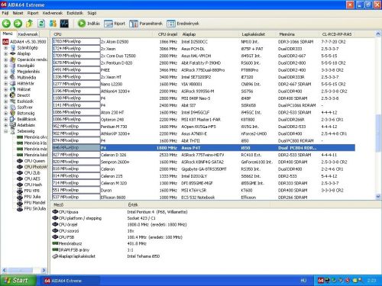Expand the DirectX tree node

pyautogui.click(x=5, y=95)
